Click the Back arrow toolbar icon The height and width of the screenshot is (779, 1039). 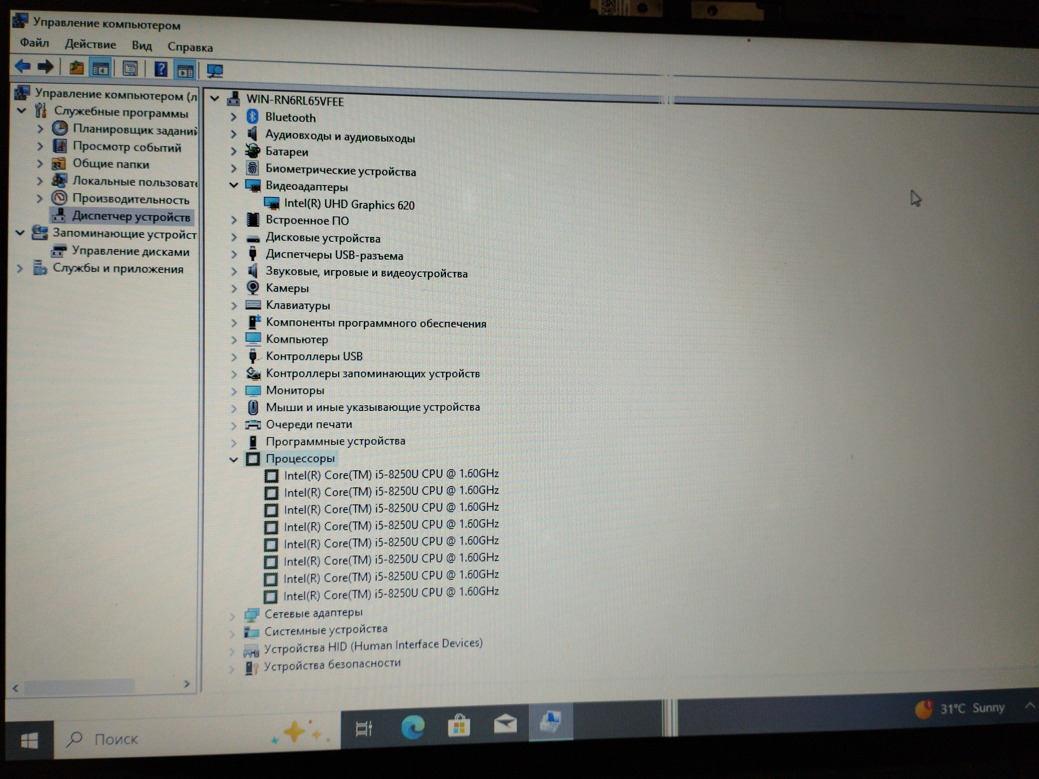(x=22, y=67)
